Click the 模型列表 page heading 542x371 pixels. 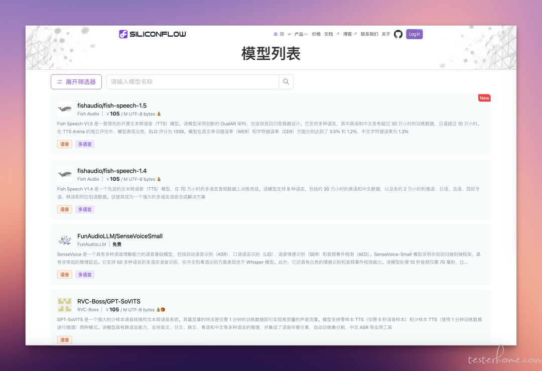pos(271,54)
